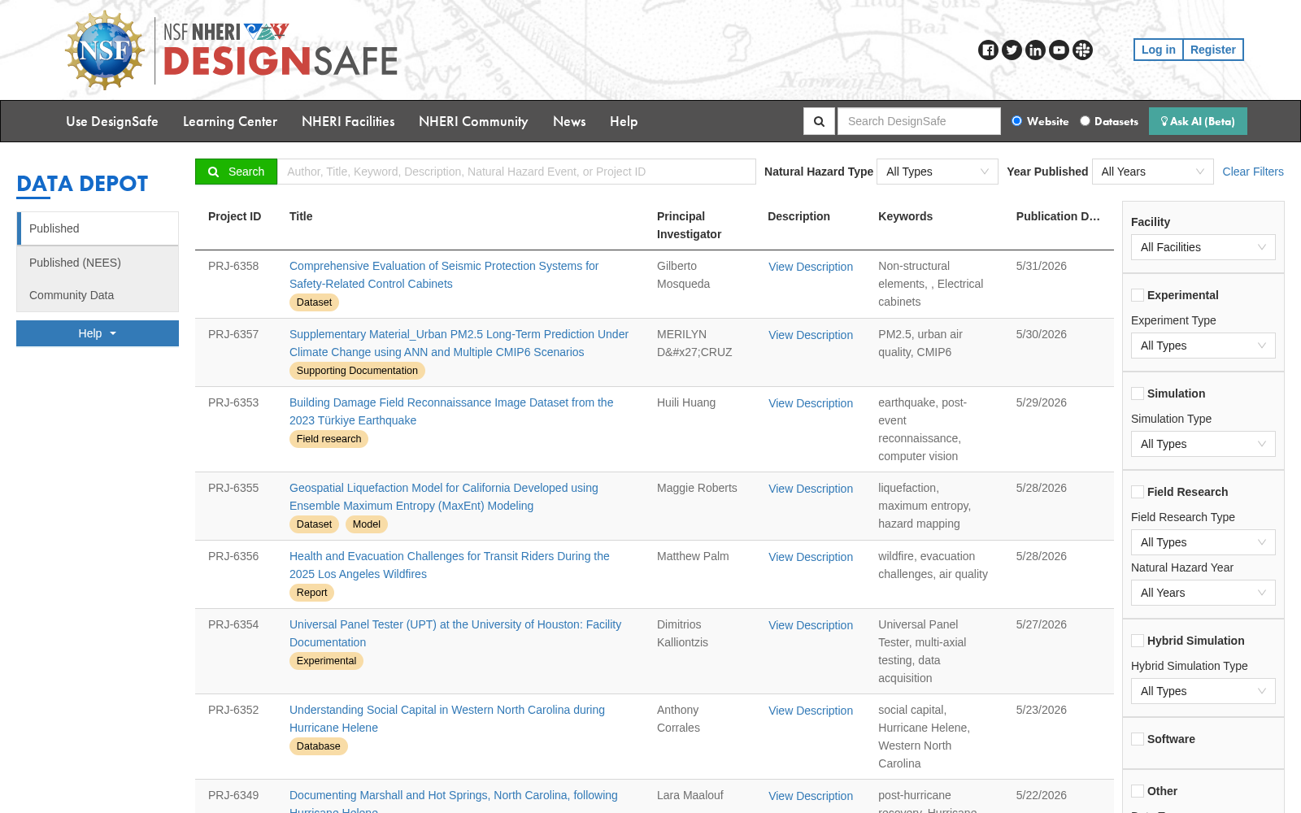Enable the Hybrid Simulation checkbox
Screen dimensions: 1301x813
point(1138,641)
